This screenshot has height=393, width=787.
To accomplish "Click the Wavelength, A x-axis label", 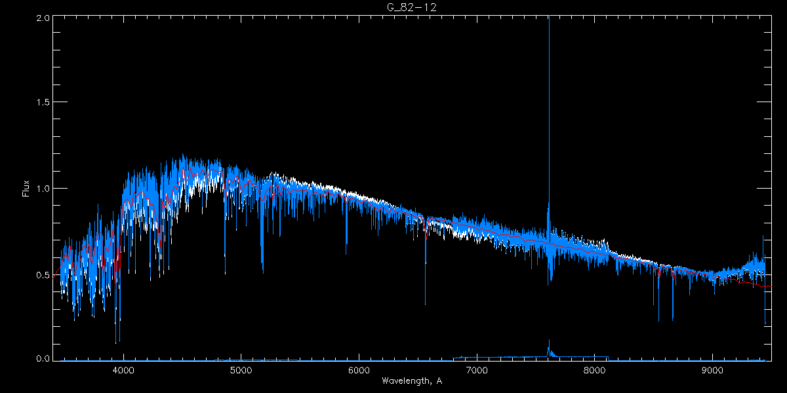I will point(411,381).
